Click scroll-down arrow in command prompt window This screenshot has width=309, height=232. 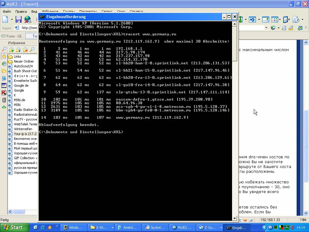pos(234,218)
